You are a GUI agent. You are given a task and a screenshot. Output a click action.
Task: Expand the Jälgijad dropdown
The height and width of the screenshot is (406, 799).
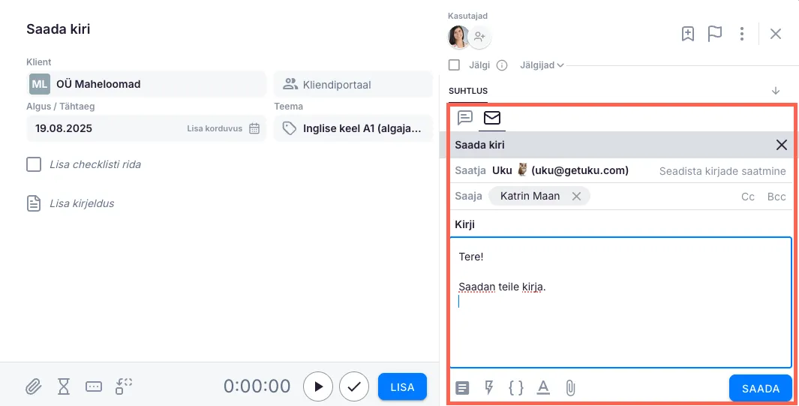pos(542,65)
